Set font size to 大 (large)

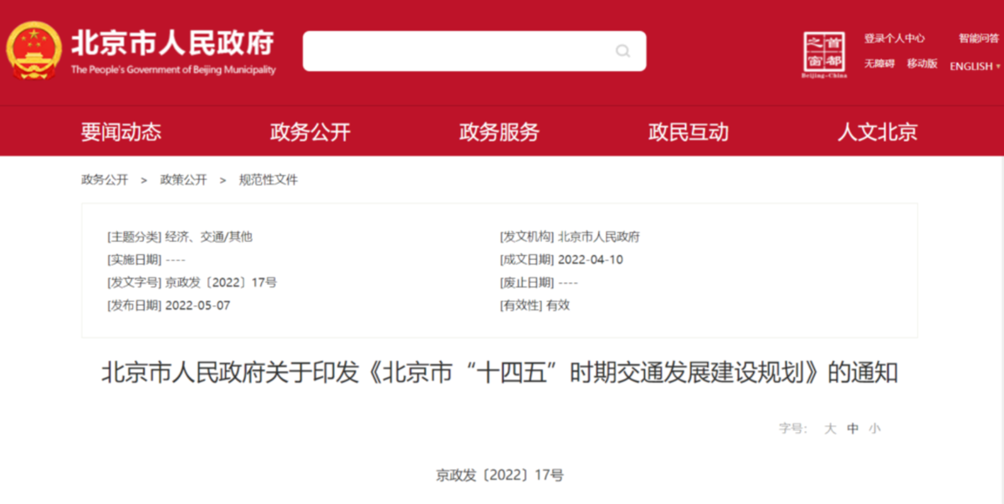pyautogui.click(x=830, y=427)
